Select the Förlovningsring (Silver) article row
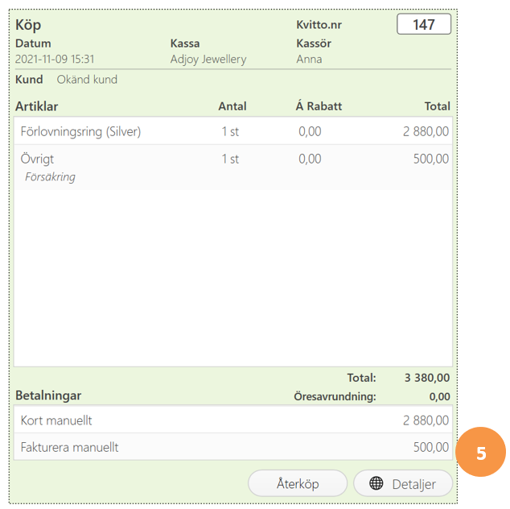Image resolution: width=510 pixels, height=509 pixels. [233, 131]
